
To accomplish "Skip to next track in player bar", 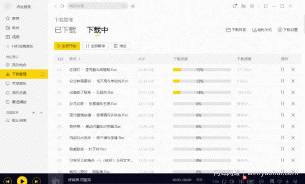I will (x=36, y=181).
